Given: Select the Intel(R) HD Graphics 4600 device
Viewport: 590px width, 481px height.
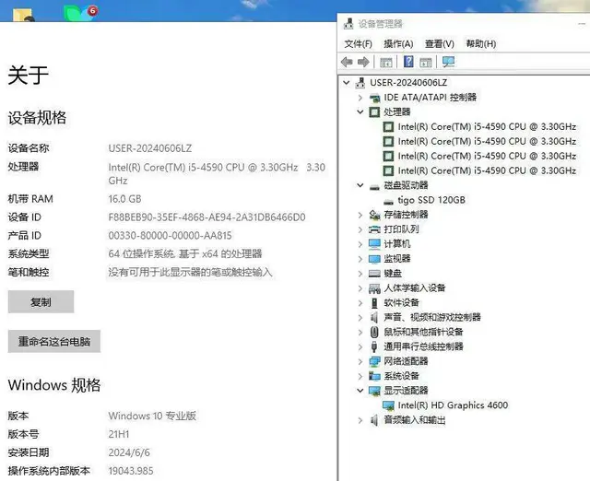Looking at the screenshot, I should click(453, 405).
